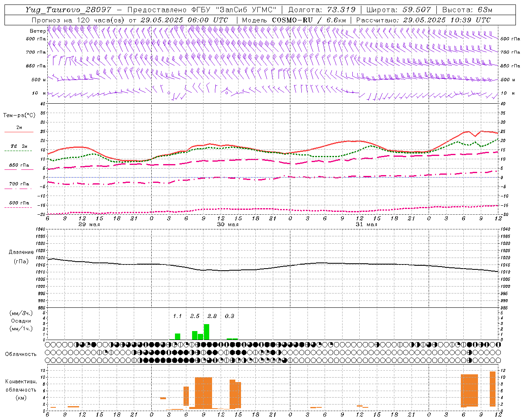Click the Давление pressure panel label
The image size is (522, 418).
tap(21, 252)
